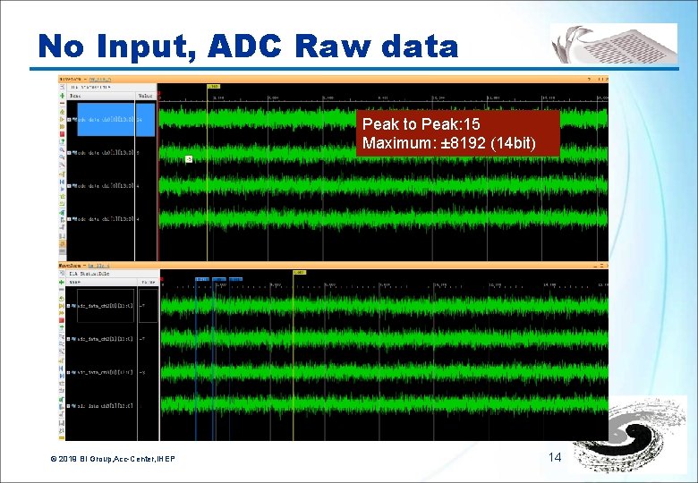This screenshot has height=483, width=698.
Task: Open hw_ila link in lower Waveform title bar
Action: coord(98,266)
